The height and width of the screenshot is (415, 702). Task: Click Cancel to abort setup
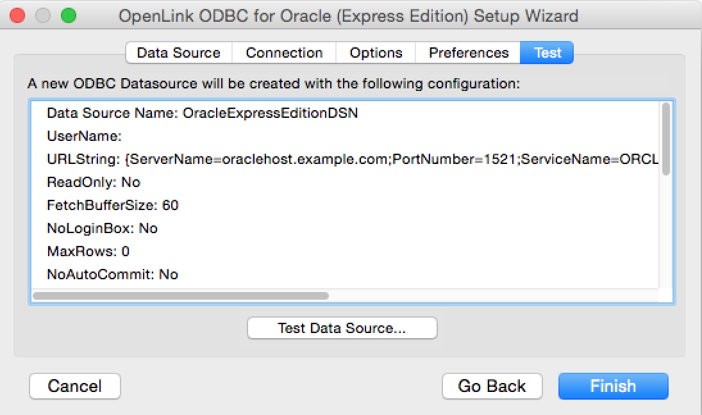click(75, 386)
